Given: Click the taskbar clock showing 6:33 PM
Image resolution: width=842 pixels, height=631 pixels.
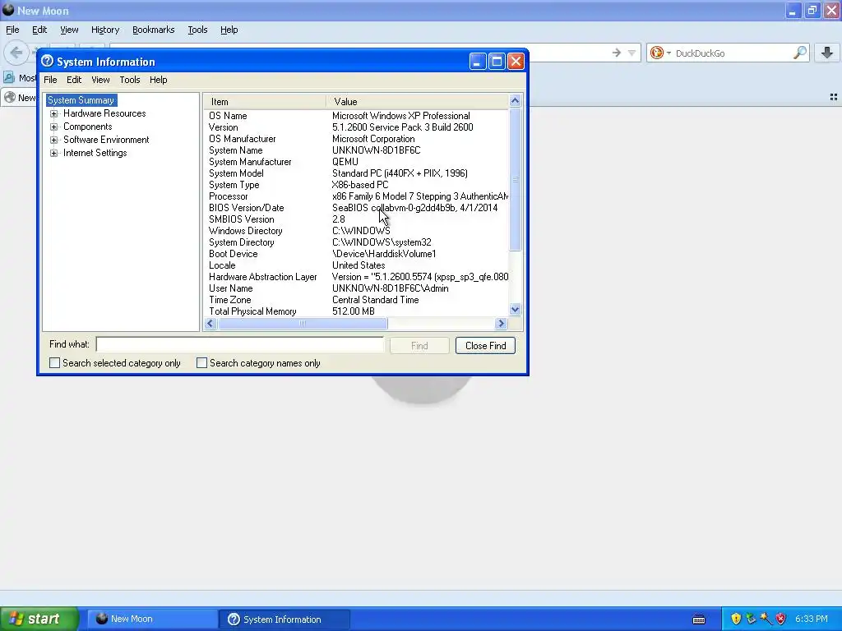Looking at the screenshot, I should point(811,619).
